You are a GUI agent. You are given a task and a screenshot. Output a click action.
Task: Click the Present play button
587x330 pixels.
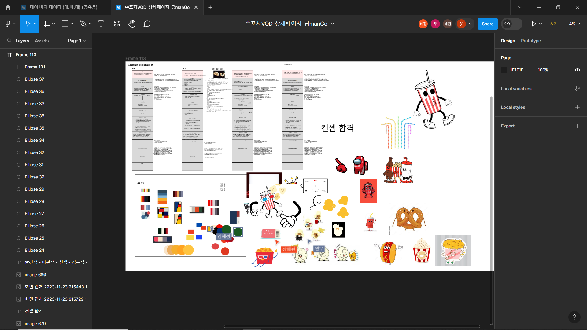pyautogui.click(x=534, y=24)
